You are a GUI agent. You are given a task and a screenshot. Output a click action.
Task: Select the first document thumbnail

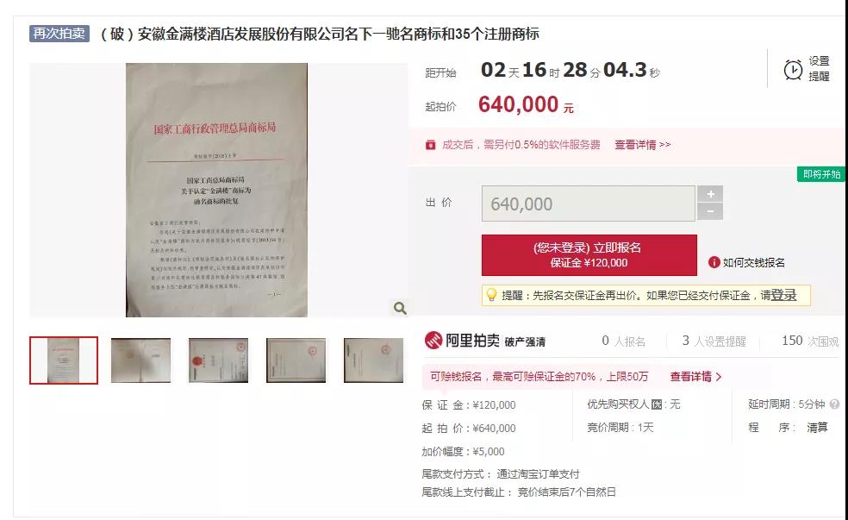pos(64,360)
